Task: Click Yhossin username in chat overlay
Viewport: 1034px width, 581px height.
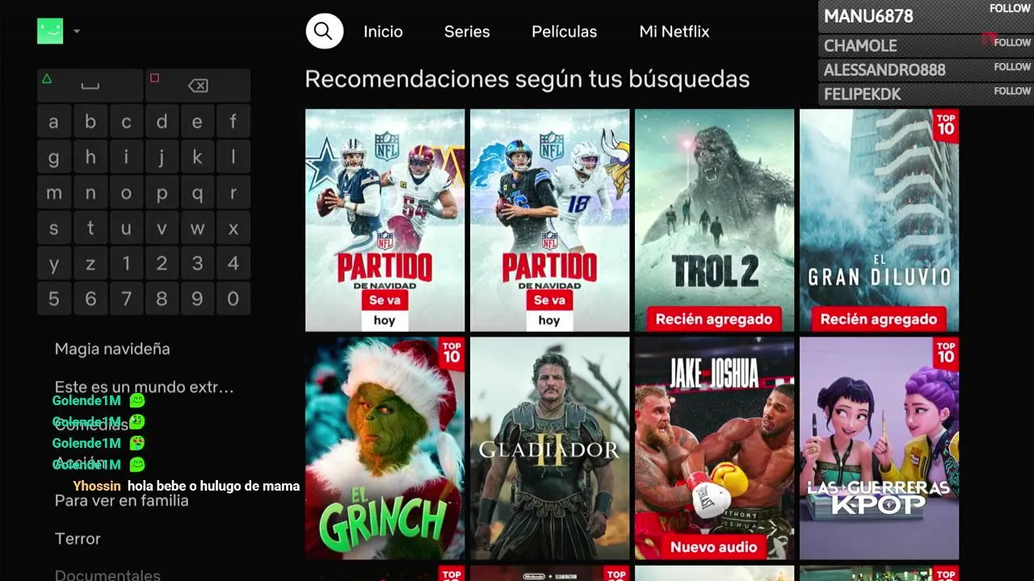Action: pos(97,486)
